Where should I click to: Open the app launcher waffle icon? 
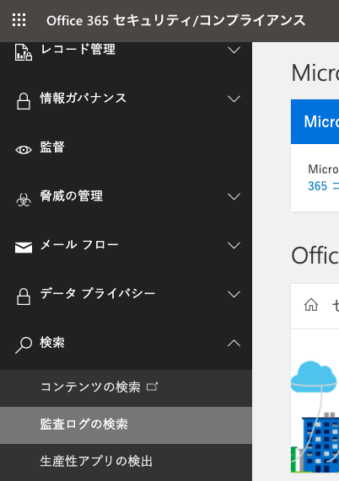pyautogui.click(x=19, y=20)
